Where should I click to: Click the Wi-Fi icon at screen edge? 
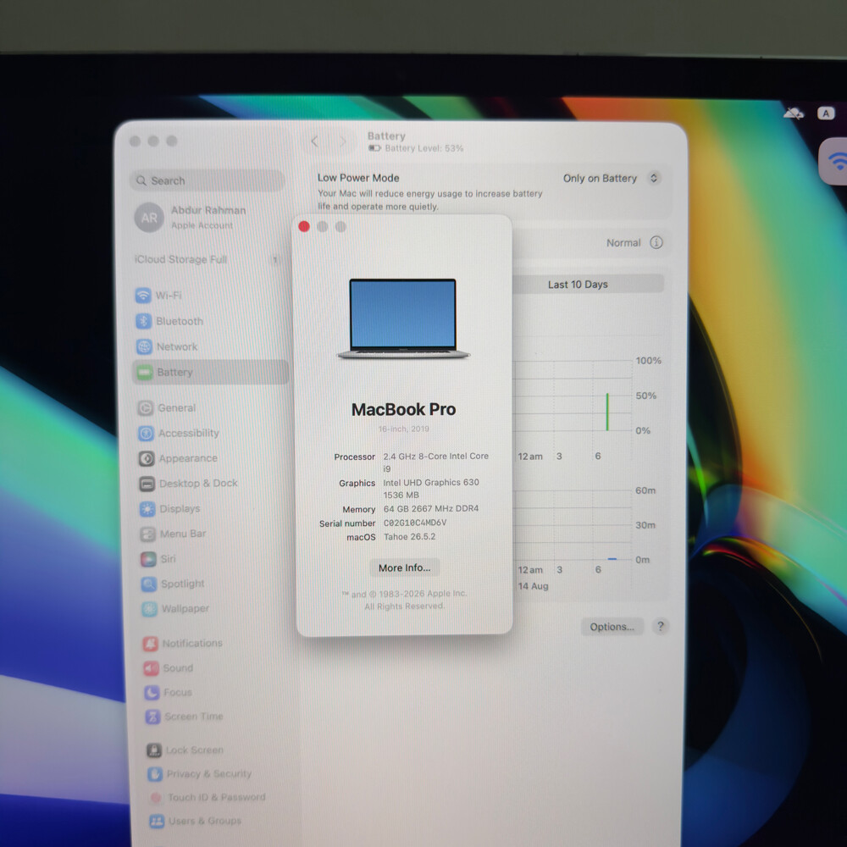tap(836, 162)
